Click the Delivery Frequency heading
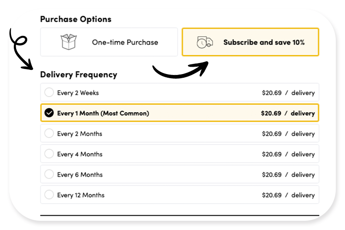The image size is (345, 230). pyautogui.click(x=79, y=75)
